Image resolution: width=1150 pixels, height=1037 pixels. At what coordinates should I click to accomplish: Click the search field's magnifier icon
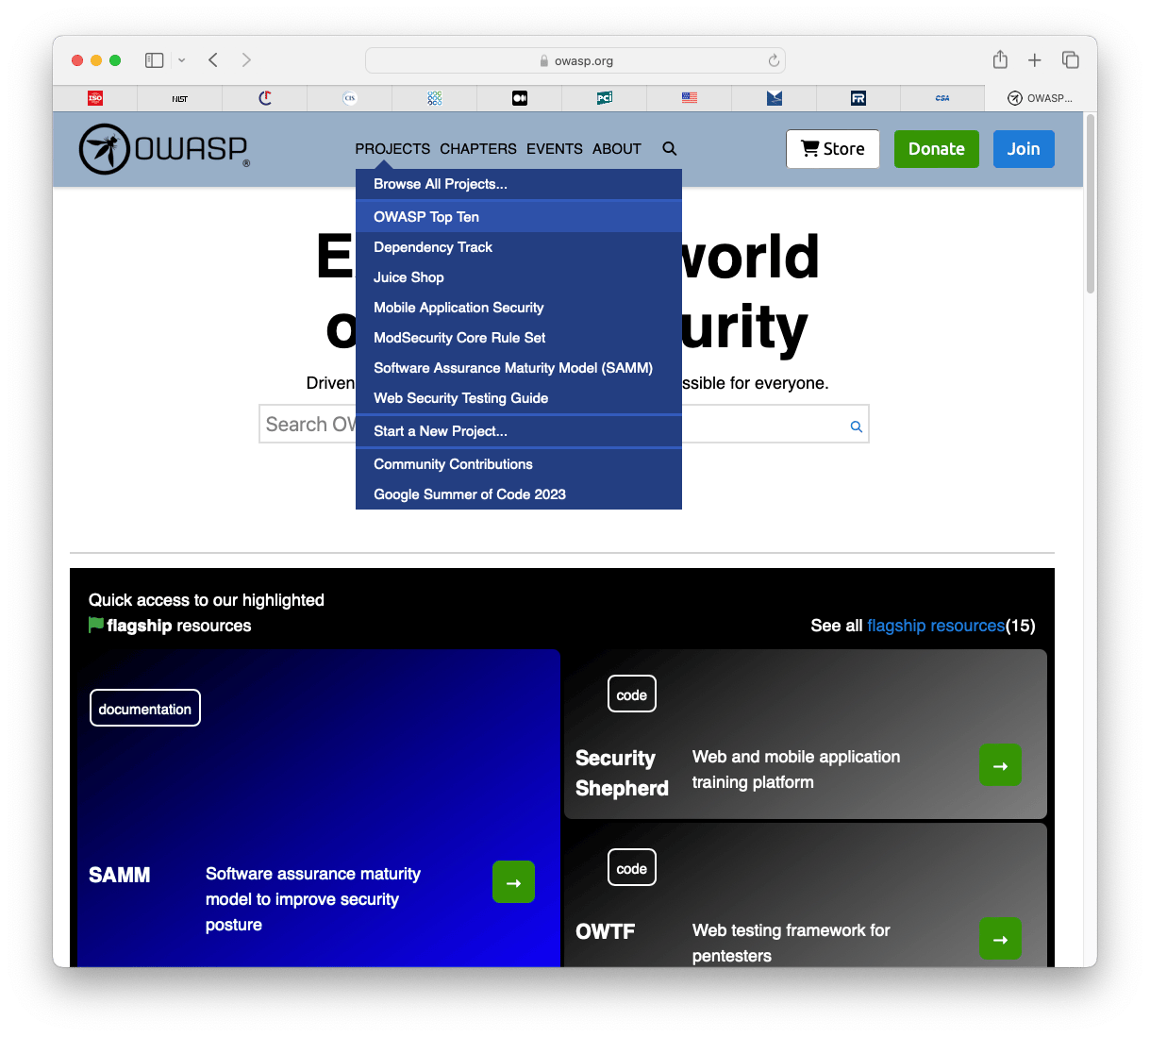(x=857, y=427)
